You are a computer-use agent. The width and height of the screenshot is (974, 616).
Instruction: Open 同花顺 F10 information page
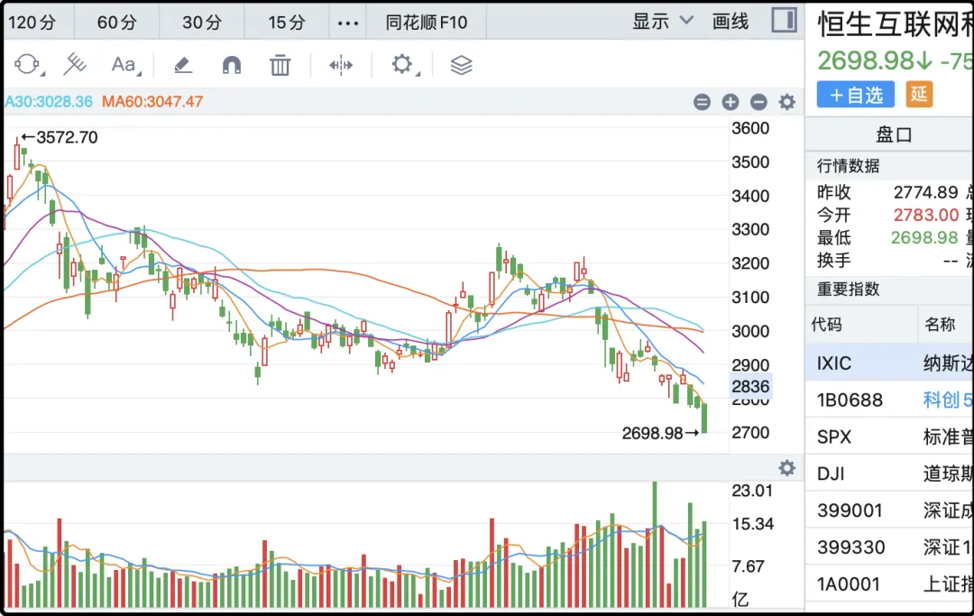(427, 23)
